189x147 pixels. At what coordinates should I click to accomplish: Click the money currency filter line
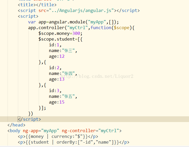(58, 137)
